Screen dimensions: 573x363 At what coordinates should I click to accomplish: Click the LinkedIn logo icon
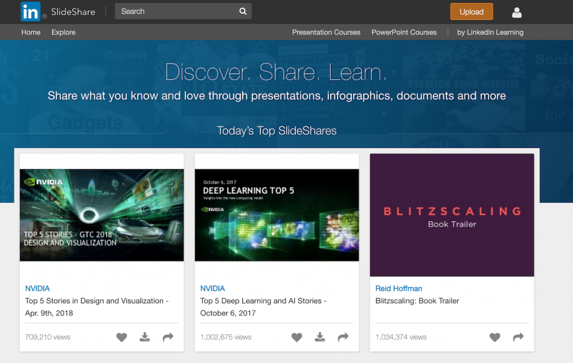pyautogui.click(x=30, y=11)
